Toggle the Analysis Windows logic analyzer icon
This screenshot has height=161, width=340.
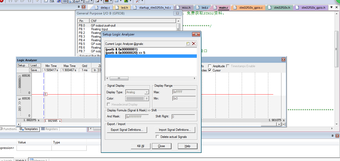pyautogui.click(x=106, y=1)
